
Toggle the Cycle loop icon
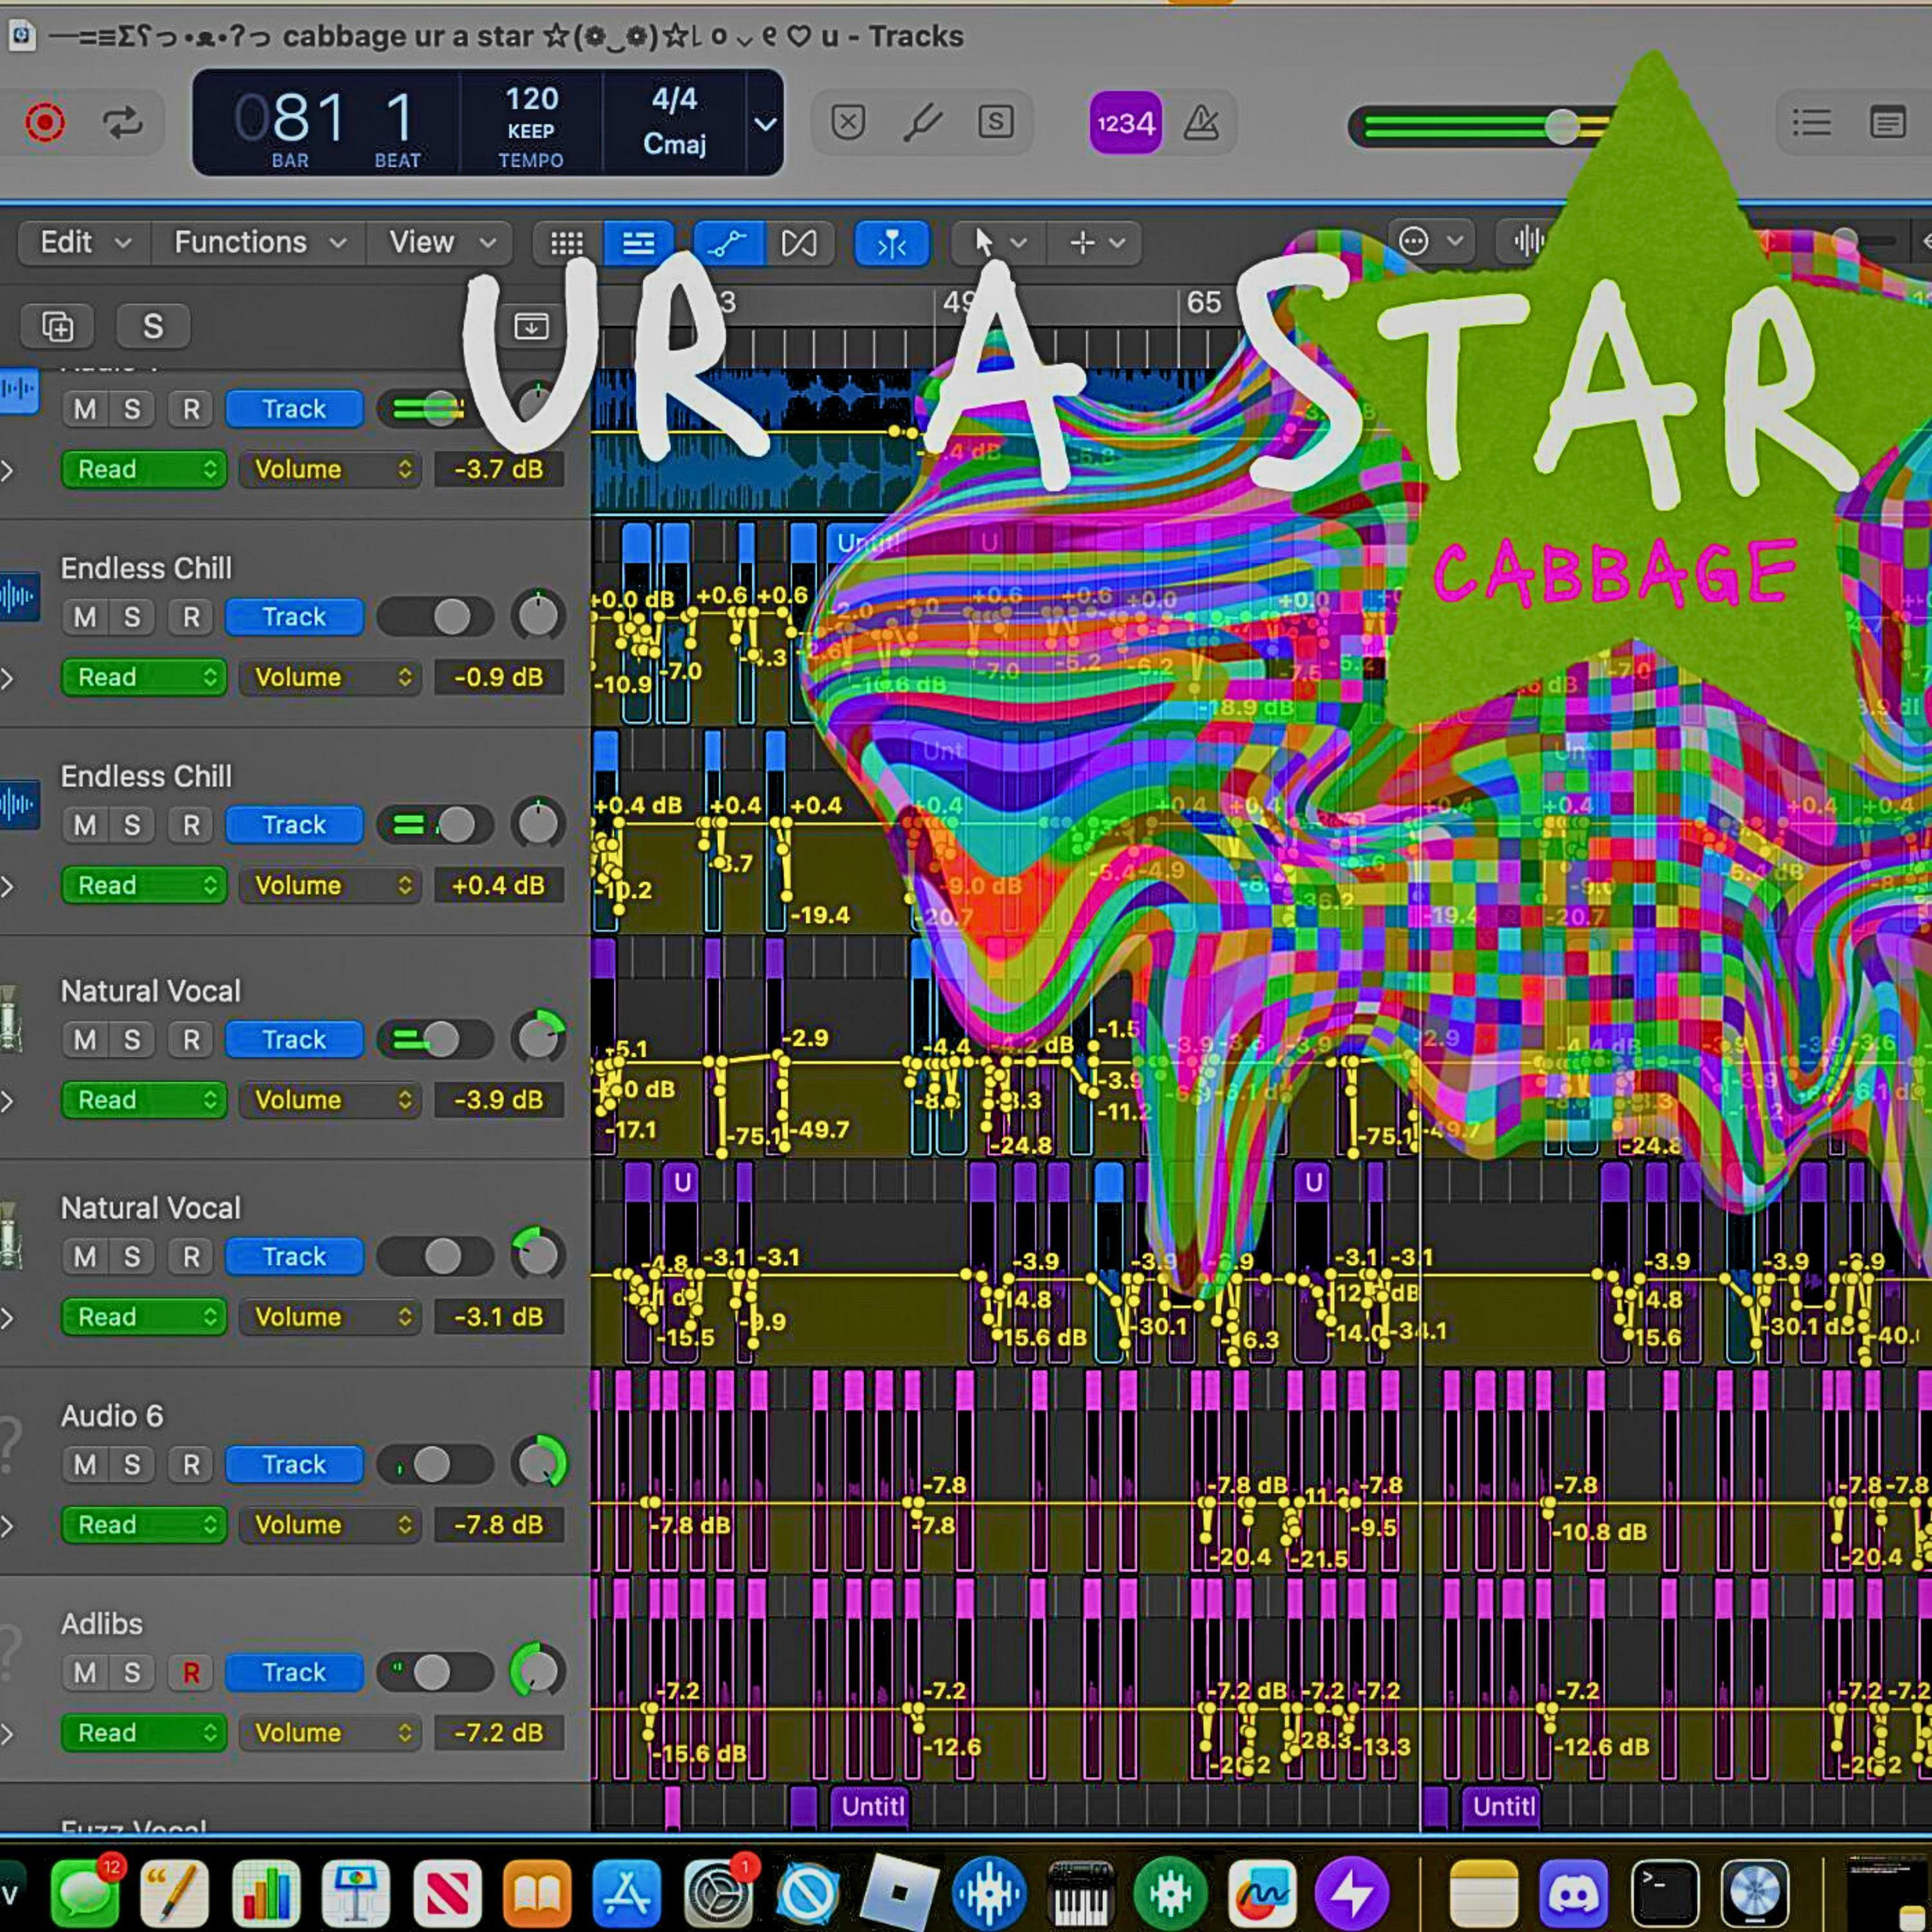pyautogui.click(x=122, y=123)
